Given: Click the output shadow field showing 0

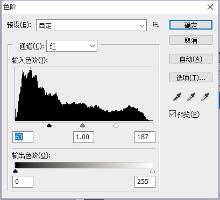Looking at the screenshot, I should coord(23,182).
